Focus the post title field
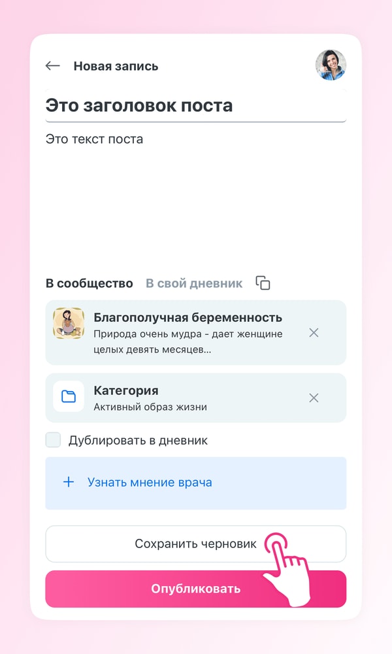The width and height of the screenshot is (392, 654). click(195, 105)
